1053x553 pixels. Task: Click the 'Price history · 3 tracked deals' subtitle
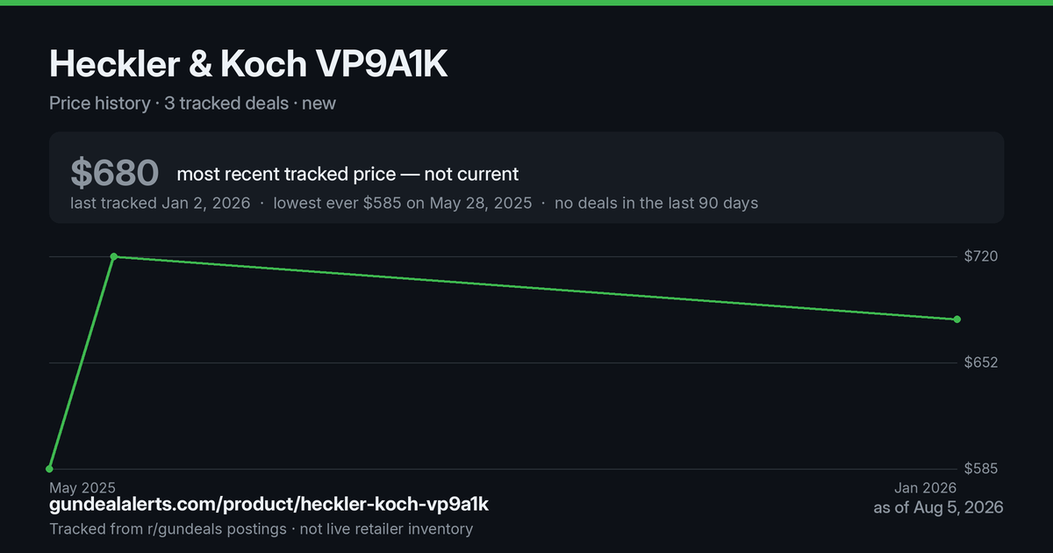(x=169, y=103)
